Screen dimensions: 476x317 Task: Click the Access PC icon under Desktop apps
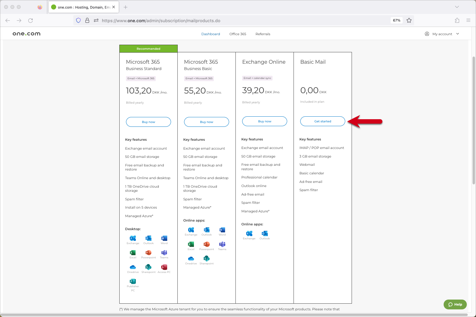pos(164,267)
